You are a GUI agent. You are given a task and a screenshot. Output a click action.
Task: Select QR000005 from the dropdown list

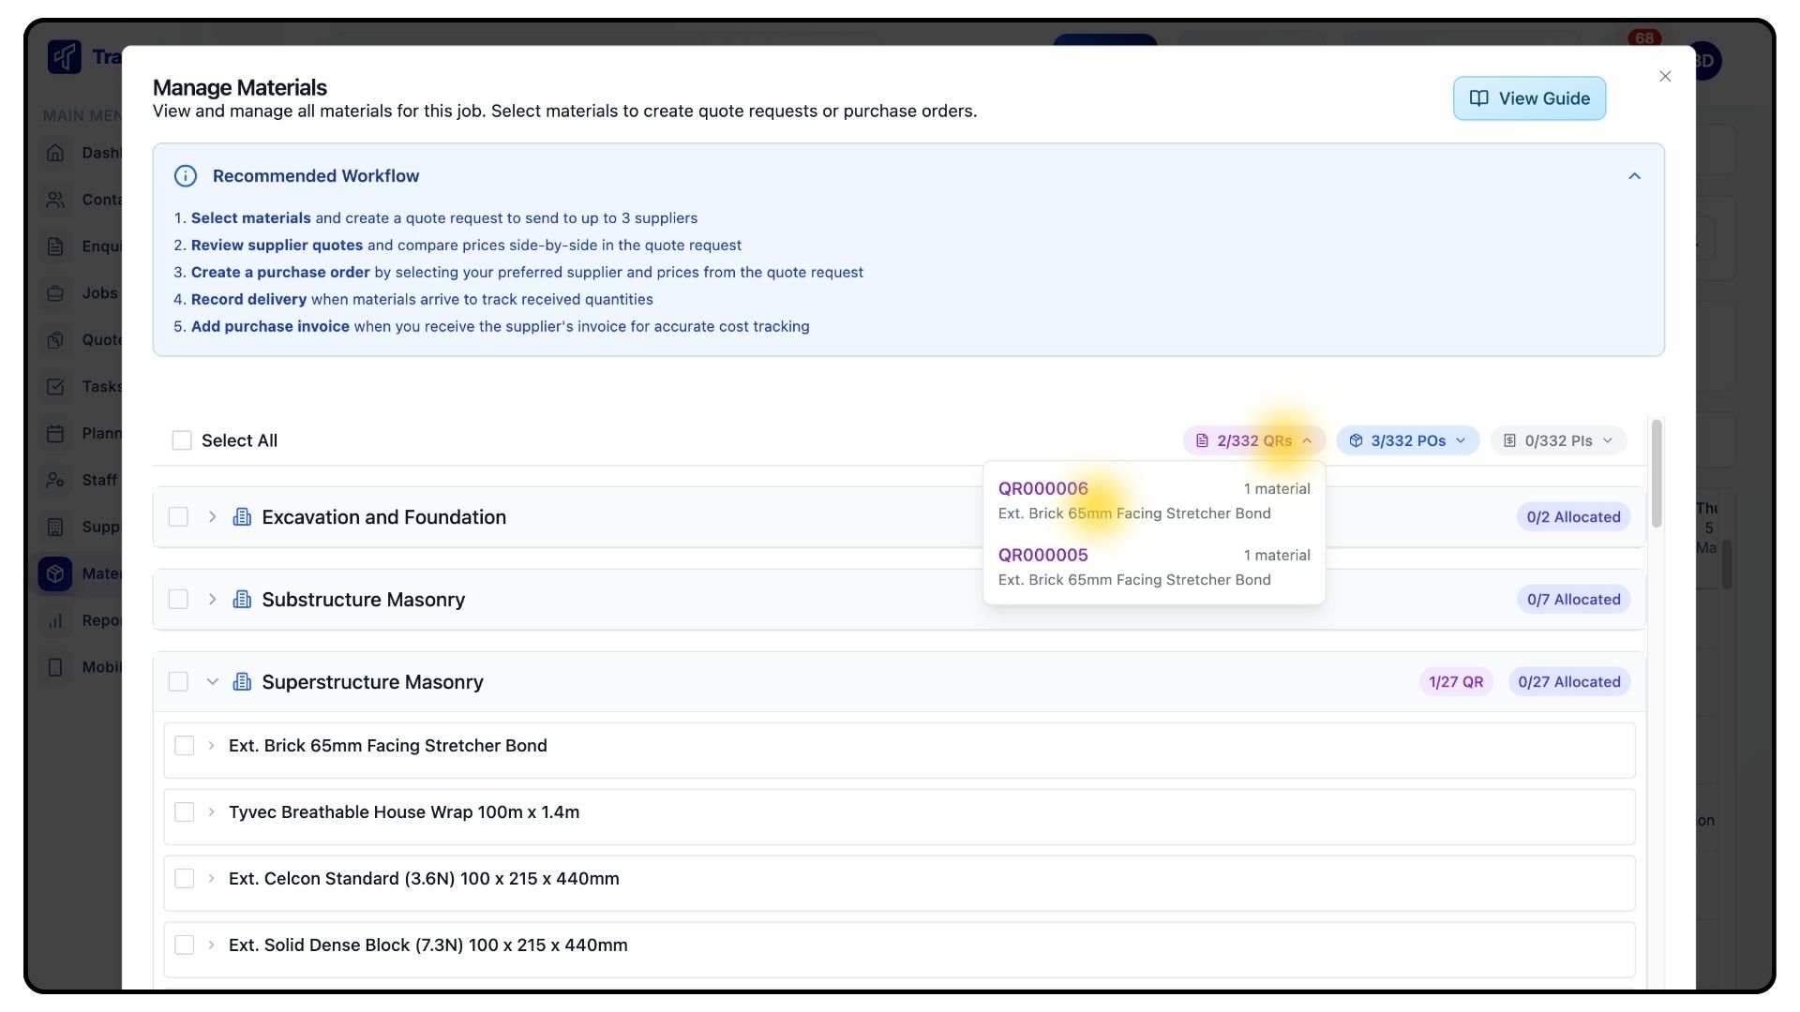[1043, 555]
